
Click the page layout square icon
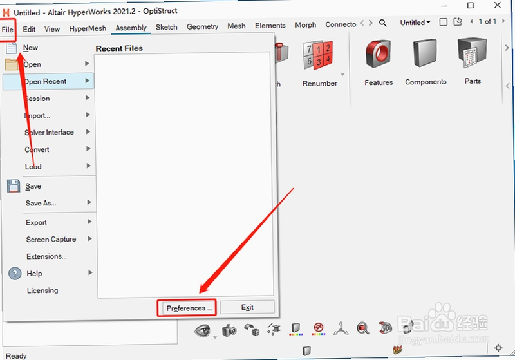coord(444,22)
